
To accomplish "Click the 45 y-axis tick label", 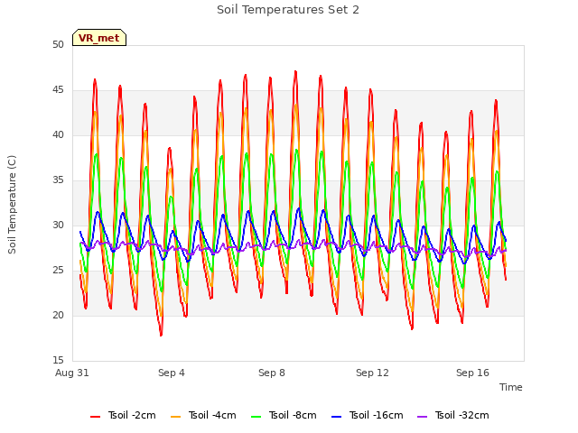I will [x=58, y=90].
